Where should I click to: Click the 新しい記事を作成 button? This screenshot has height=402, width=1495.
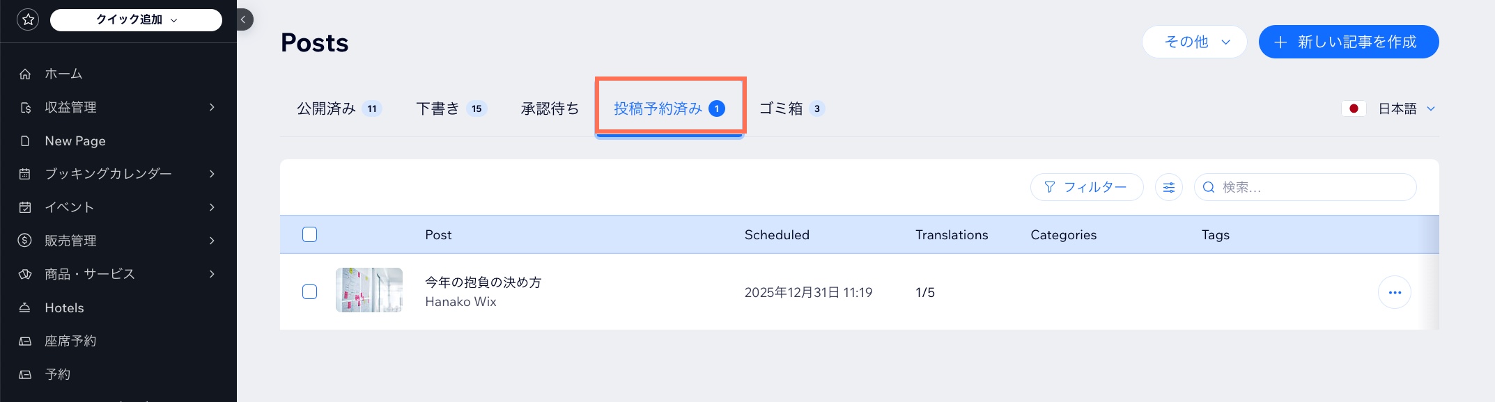pos(1348,42)
